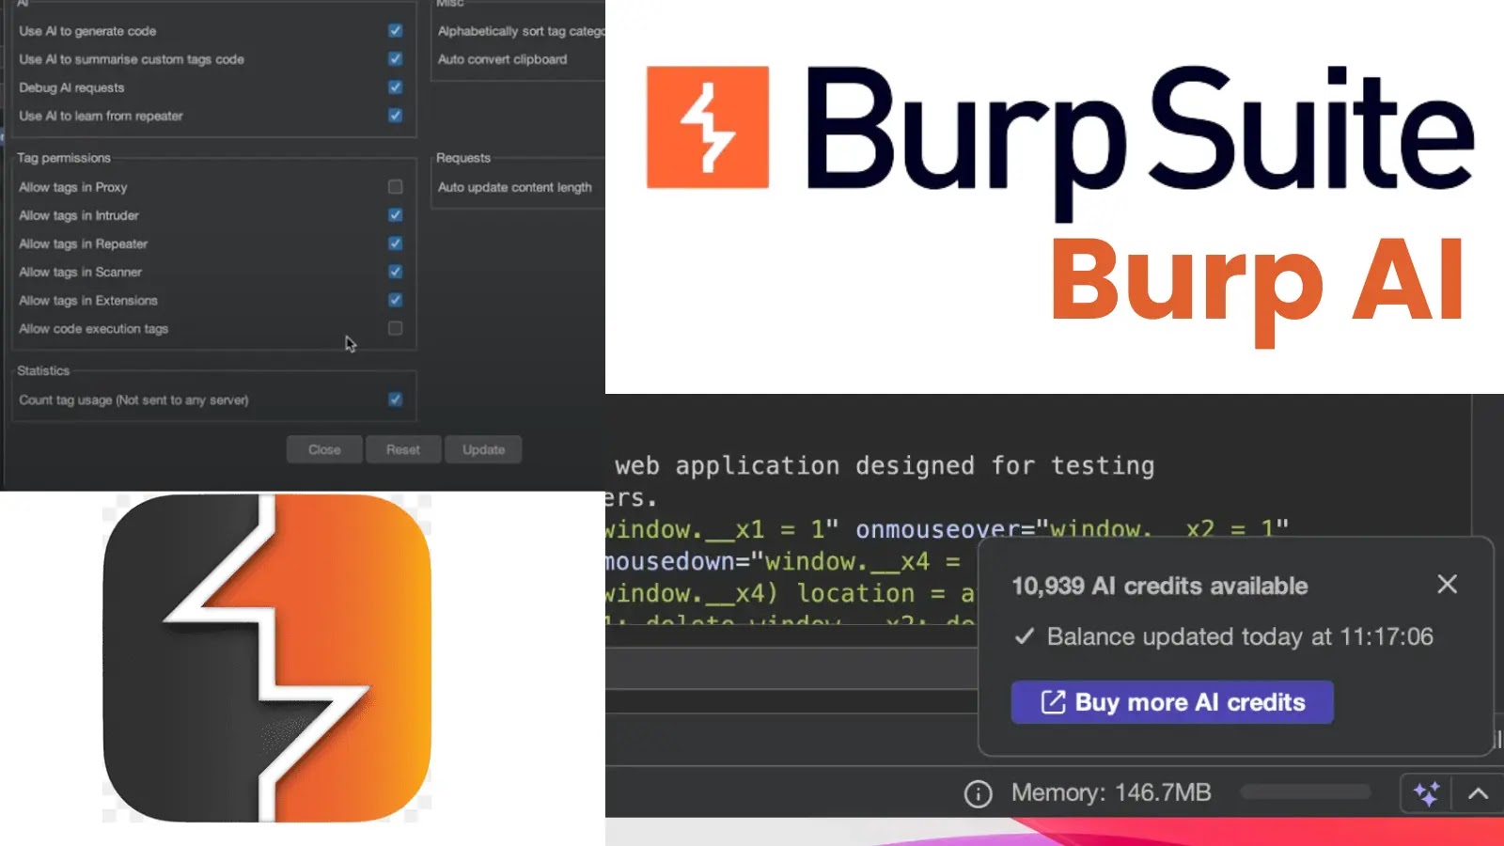
Task: Uncheck Allow tags in Intruder
Action: (396, 215)
